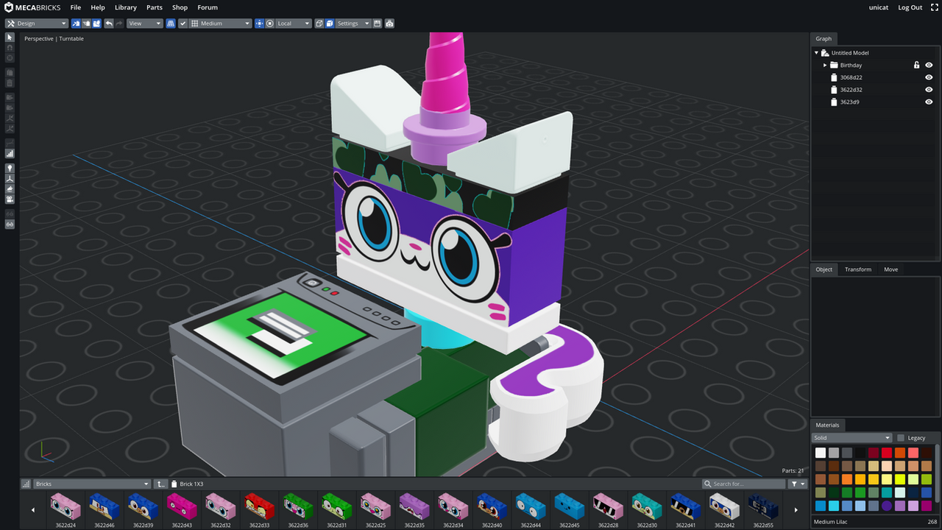Click the wireframe cube icon in toolbar
This screenshot has width=942, height=530.
tap(319, 24)
